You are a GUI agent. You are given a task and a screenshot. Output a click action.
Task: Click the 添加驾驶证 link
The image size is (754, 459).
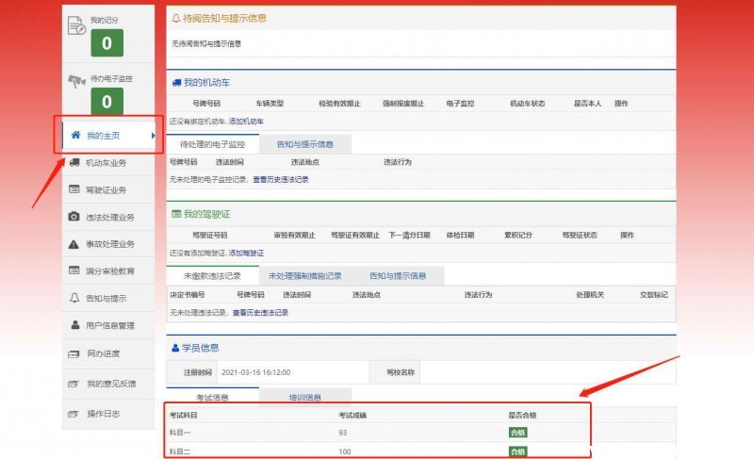click(246, 254)
